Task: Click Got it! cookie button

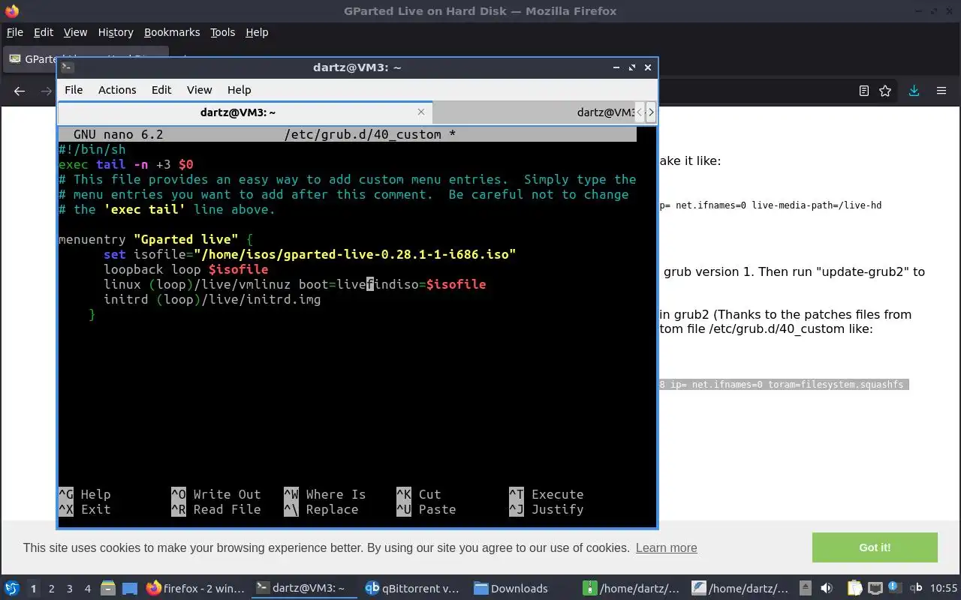Action: click(x=875, y=547)
